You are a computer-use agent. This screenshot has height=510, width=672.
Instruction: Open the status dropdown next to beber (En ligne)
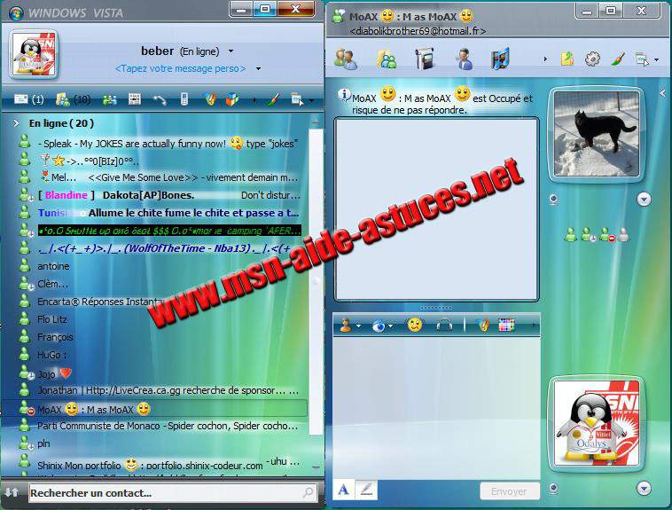point(231,51)
